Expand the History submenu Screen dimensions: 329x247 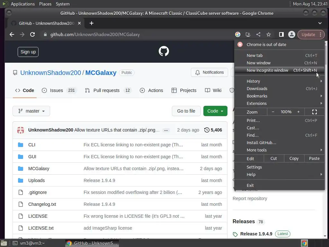279,81
